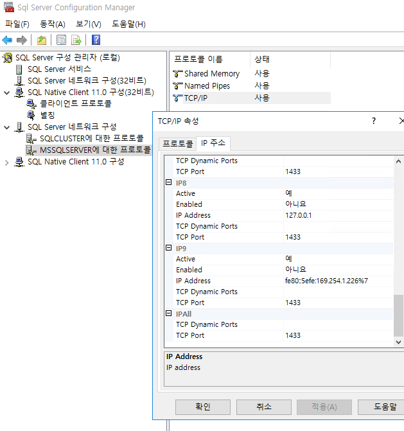Screen dimensions: 404x431
Task: Click the MSSQLSERVER protocols icon
Action: point(31,150)
